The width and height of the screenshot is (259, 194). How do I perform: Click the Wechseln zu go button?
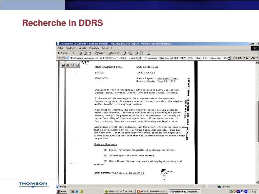click(241, 58)
